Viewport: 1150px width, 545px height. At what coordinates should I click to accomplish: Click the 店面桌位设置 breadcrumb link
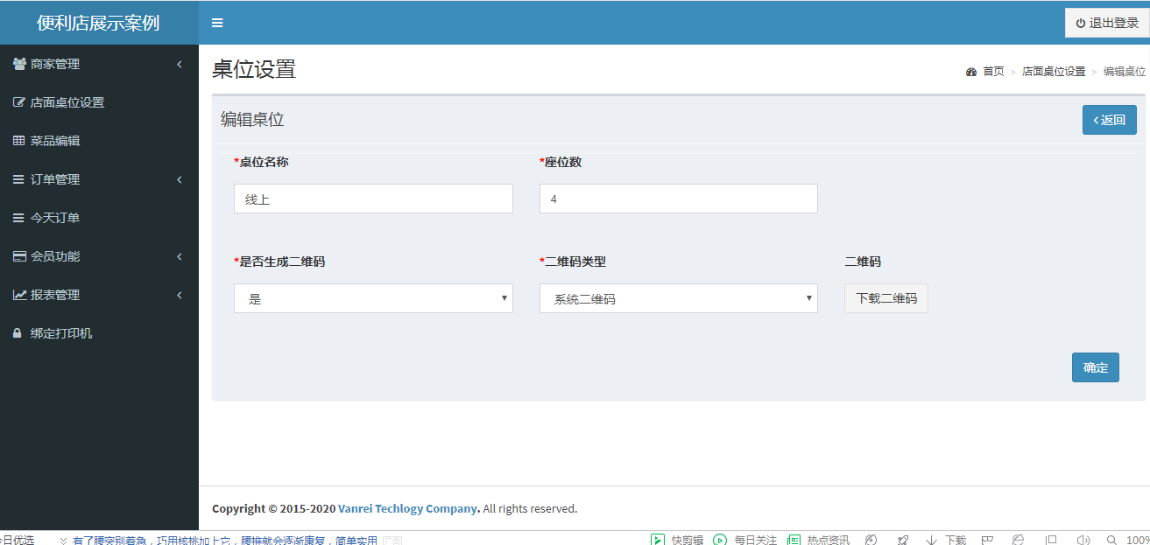point(1054,72)
